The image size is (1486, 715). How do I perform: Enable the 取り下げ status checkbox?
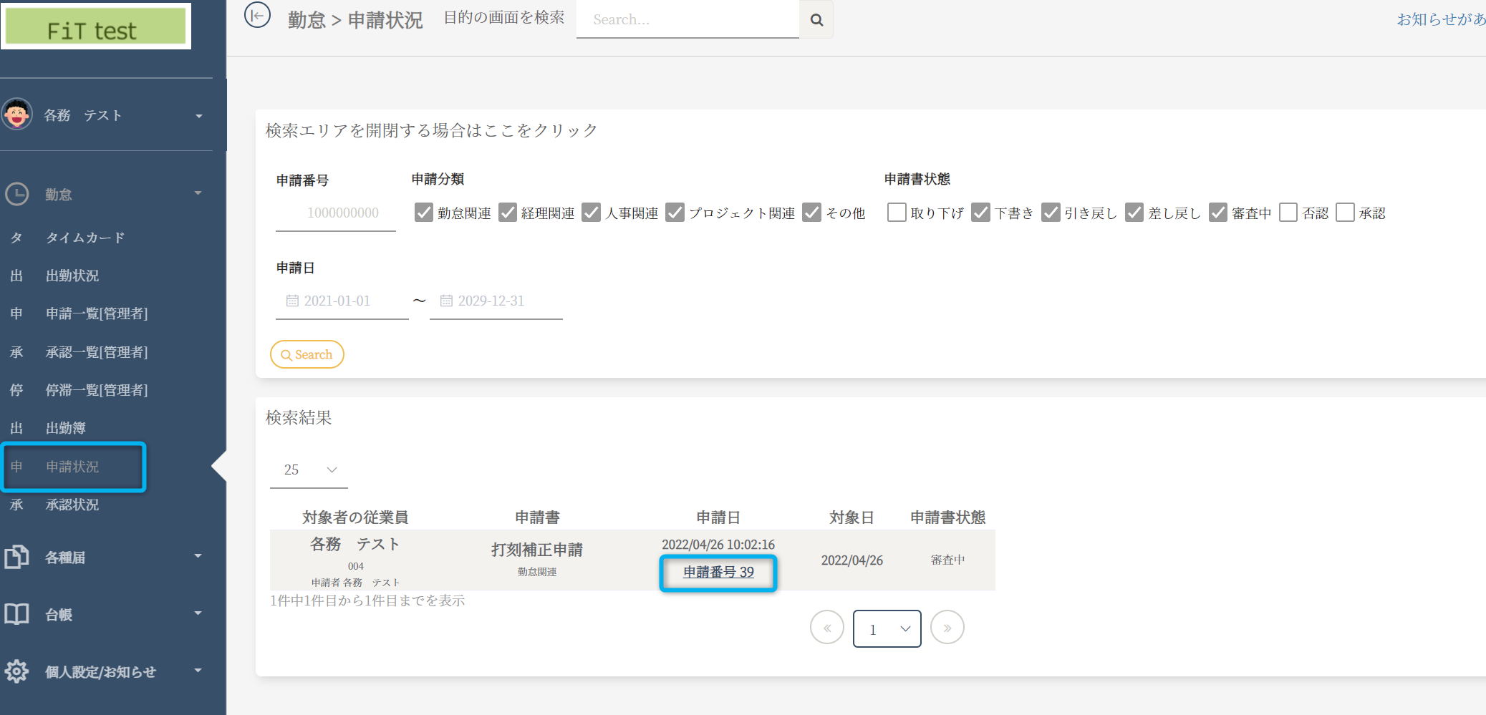[x=897, y=213]
